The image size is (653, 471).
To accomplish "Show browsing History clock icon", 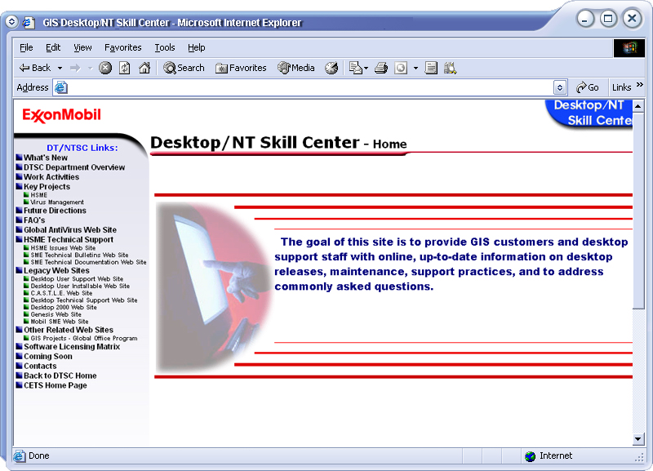I will (331, 68).
